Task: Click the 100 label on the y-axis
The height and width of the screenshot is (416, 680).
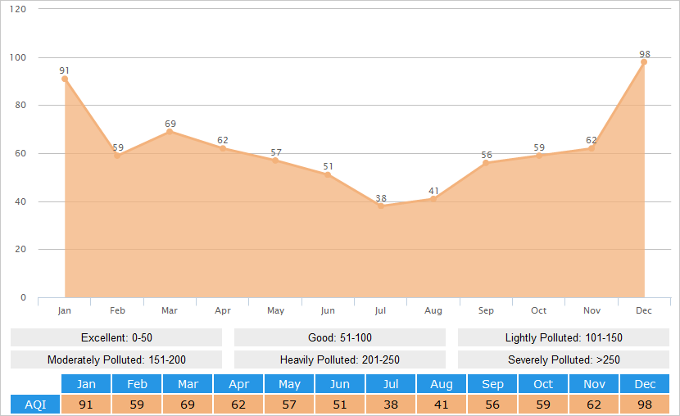Action: point(18,57)
